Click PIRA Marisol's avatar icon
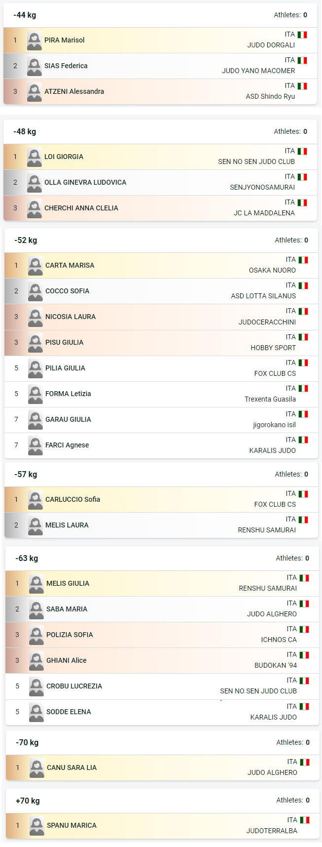322x847 pixels. pos(35,40)
